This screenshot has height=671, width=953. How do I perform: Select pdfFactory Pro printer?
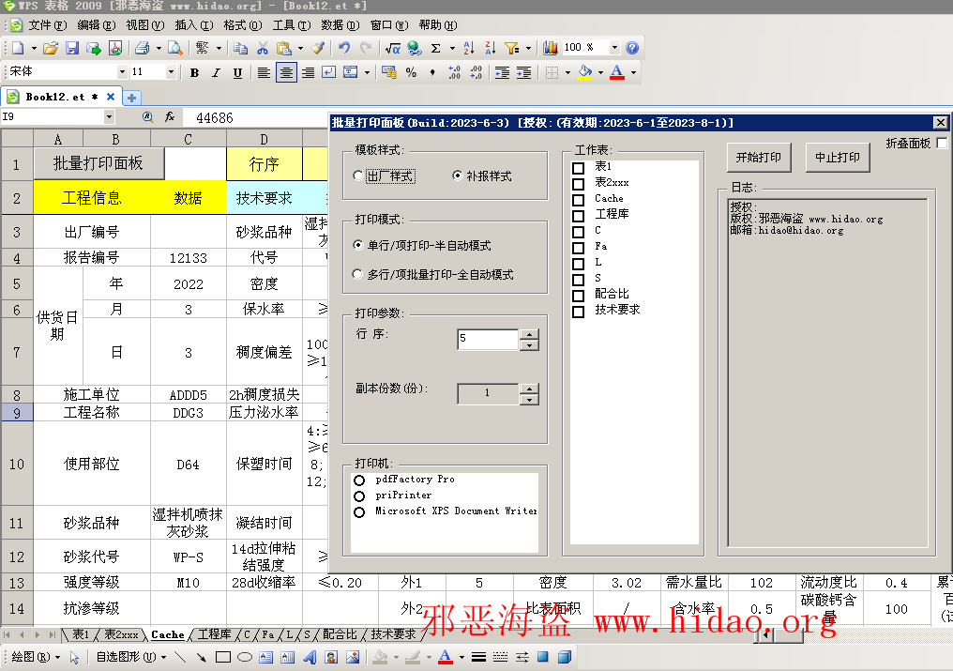[359, 480]
